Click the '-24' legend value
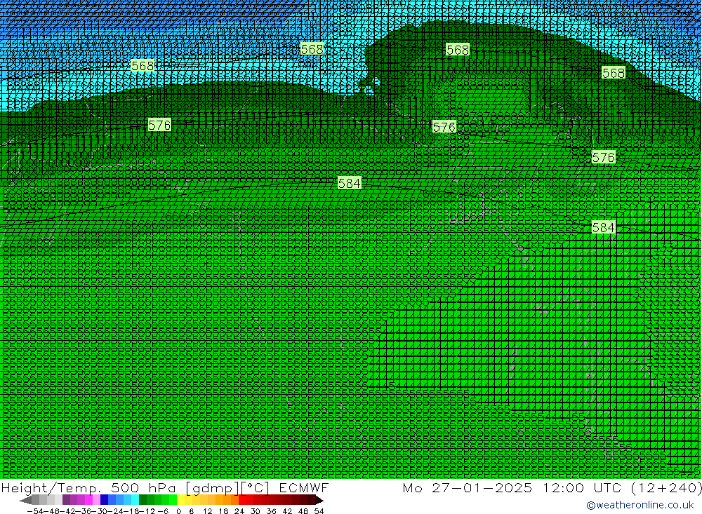Viewport: 702px width, 514px height. point(116,511)
